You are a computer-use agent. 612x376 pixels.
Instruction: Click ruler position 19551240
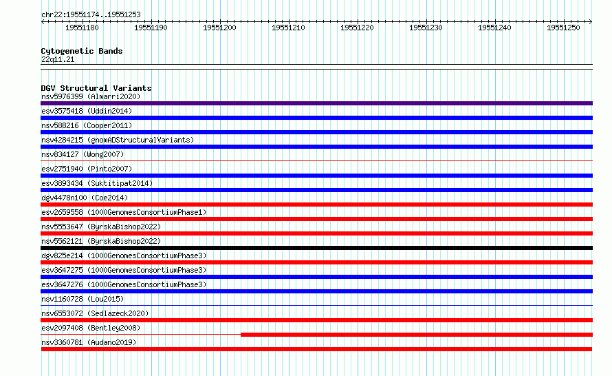[x=494, y=28]
